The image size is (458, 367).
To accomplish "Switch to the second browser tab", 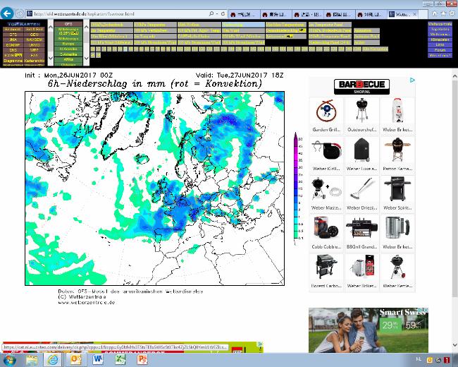I will [x=276, y=14].
